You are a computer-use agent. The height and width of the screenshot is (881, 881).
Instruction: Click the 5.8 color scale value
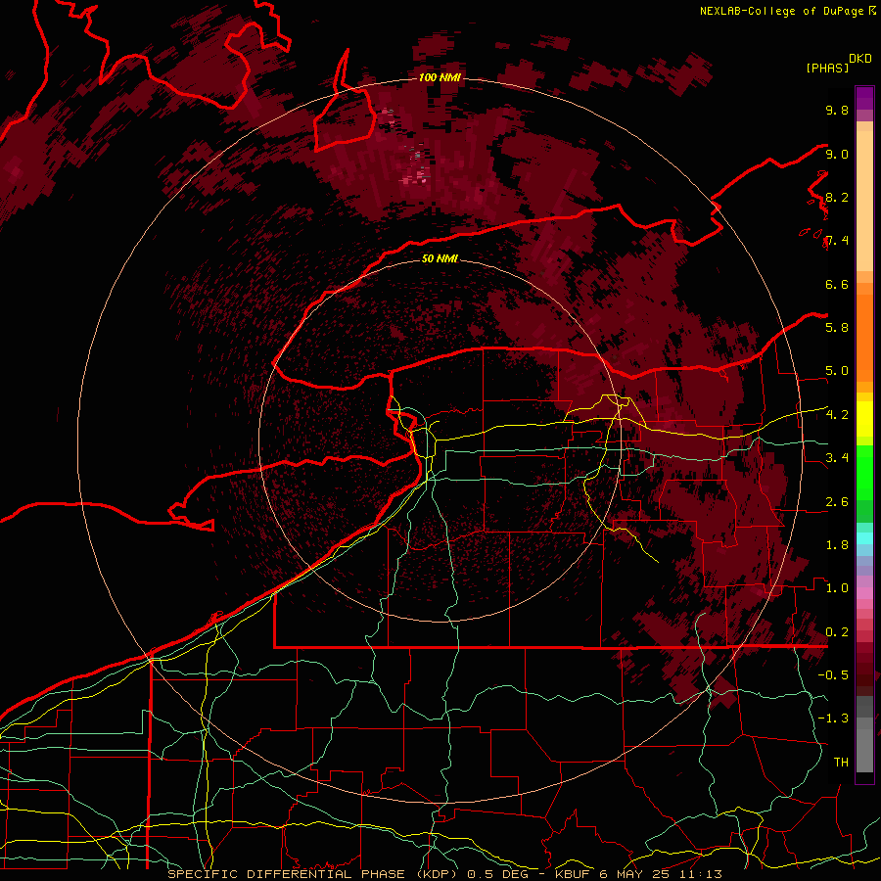837,328
